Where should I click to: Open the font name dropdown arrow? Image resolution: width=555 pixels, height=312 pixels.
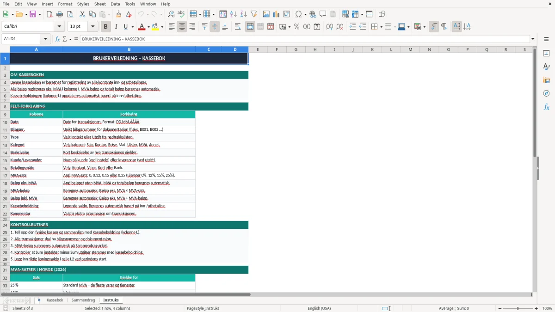(x=59, y=27)
